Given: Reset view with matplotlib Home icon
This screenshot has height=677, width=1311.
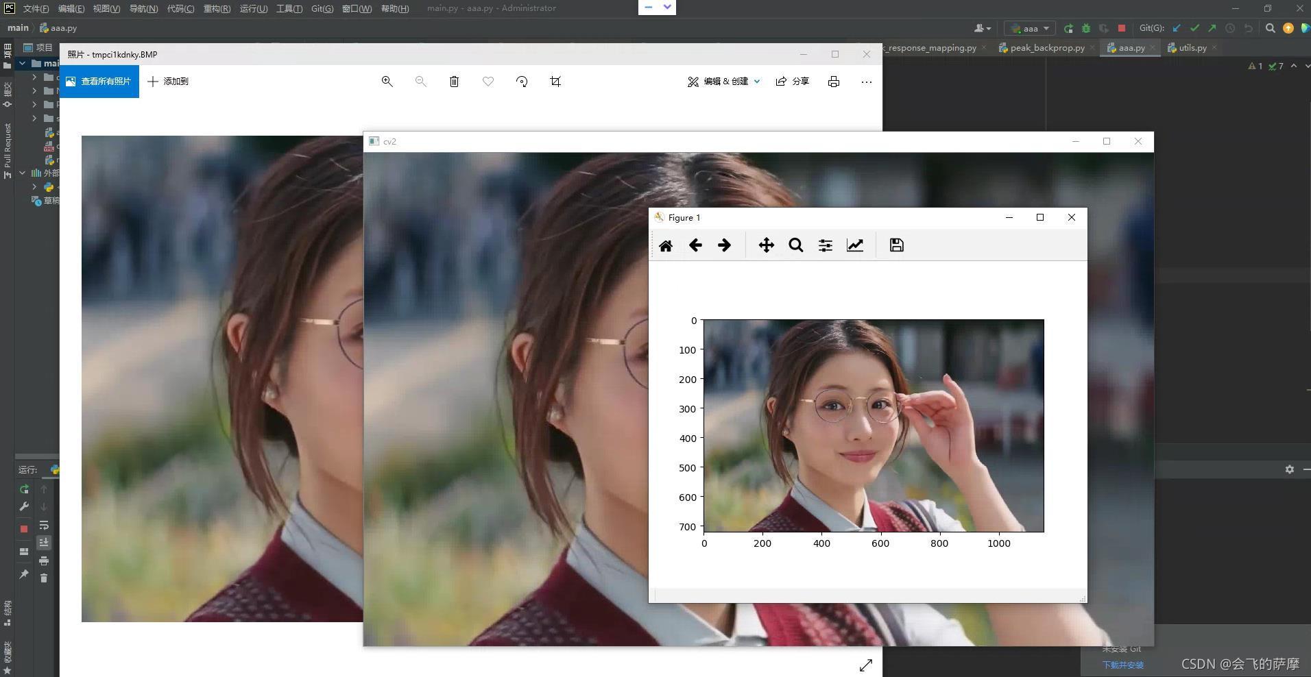Looking at the screenshot, I should 665,245.
